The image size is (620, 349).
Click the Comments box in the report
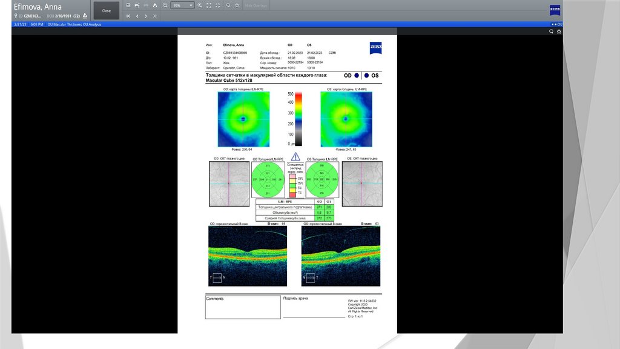click(243, 307)
